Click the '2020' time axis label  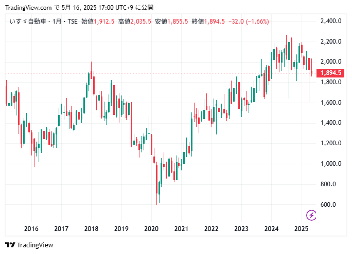coord(151,229)
